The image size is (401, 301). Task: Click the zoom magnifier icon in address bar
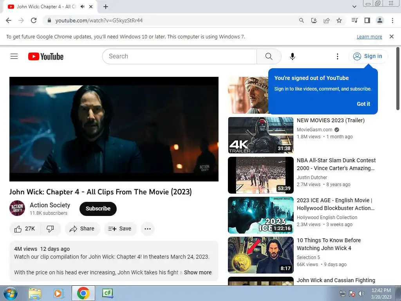pos(302,20)
